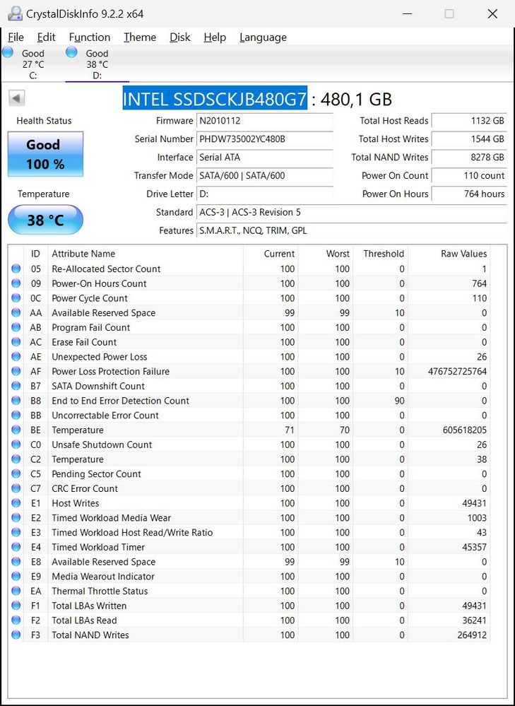Image resolution: width=515 pixels, height=706 pixels.
Task: Open the File menu
Action: coord(16,37)
